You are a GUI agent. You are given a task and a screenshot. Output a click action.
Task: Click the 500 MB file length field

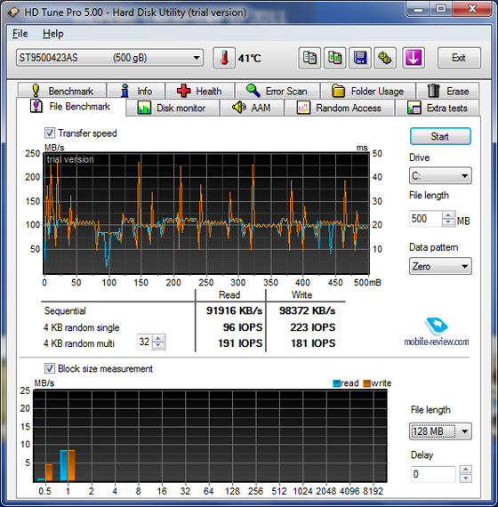[425, 219]
